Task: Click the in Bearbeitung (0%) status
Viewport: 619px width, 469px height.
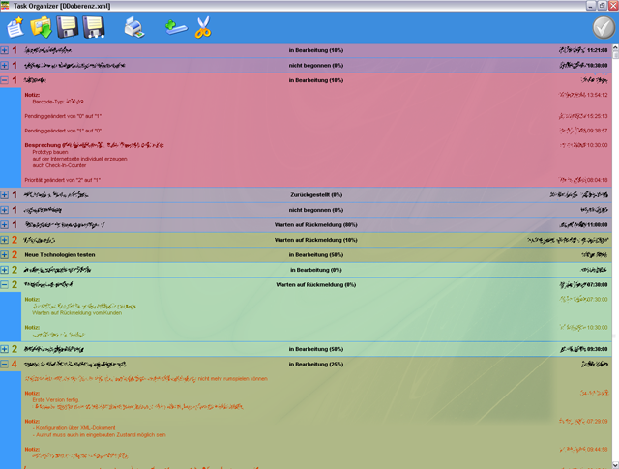Action: [x=316, y=270]
